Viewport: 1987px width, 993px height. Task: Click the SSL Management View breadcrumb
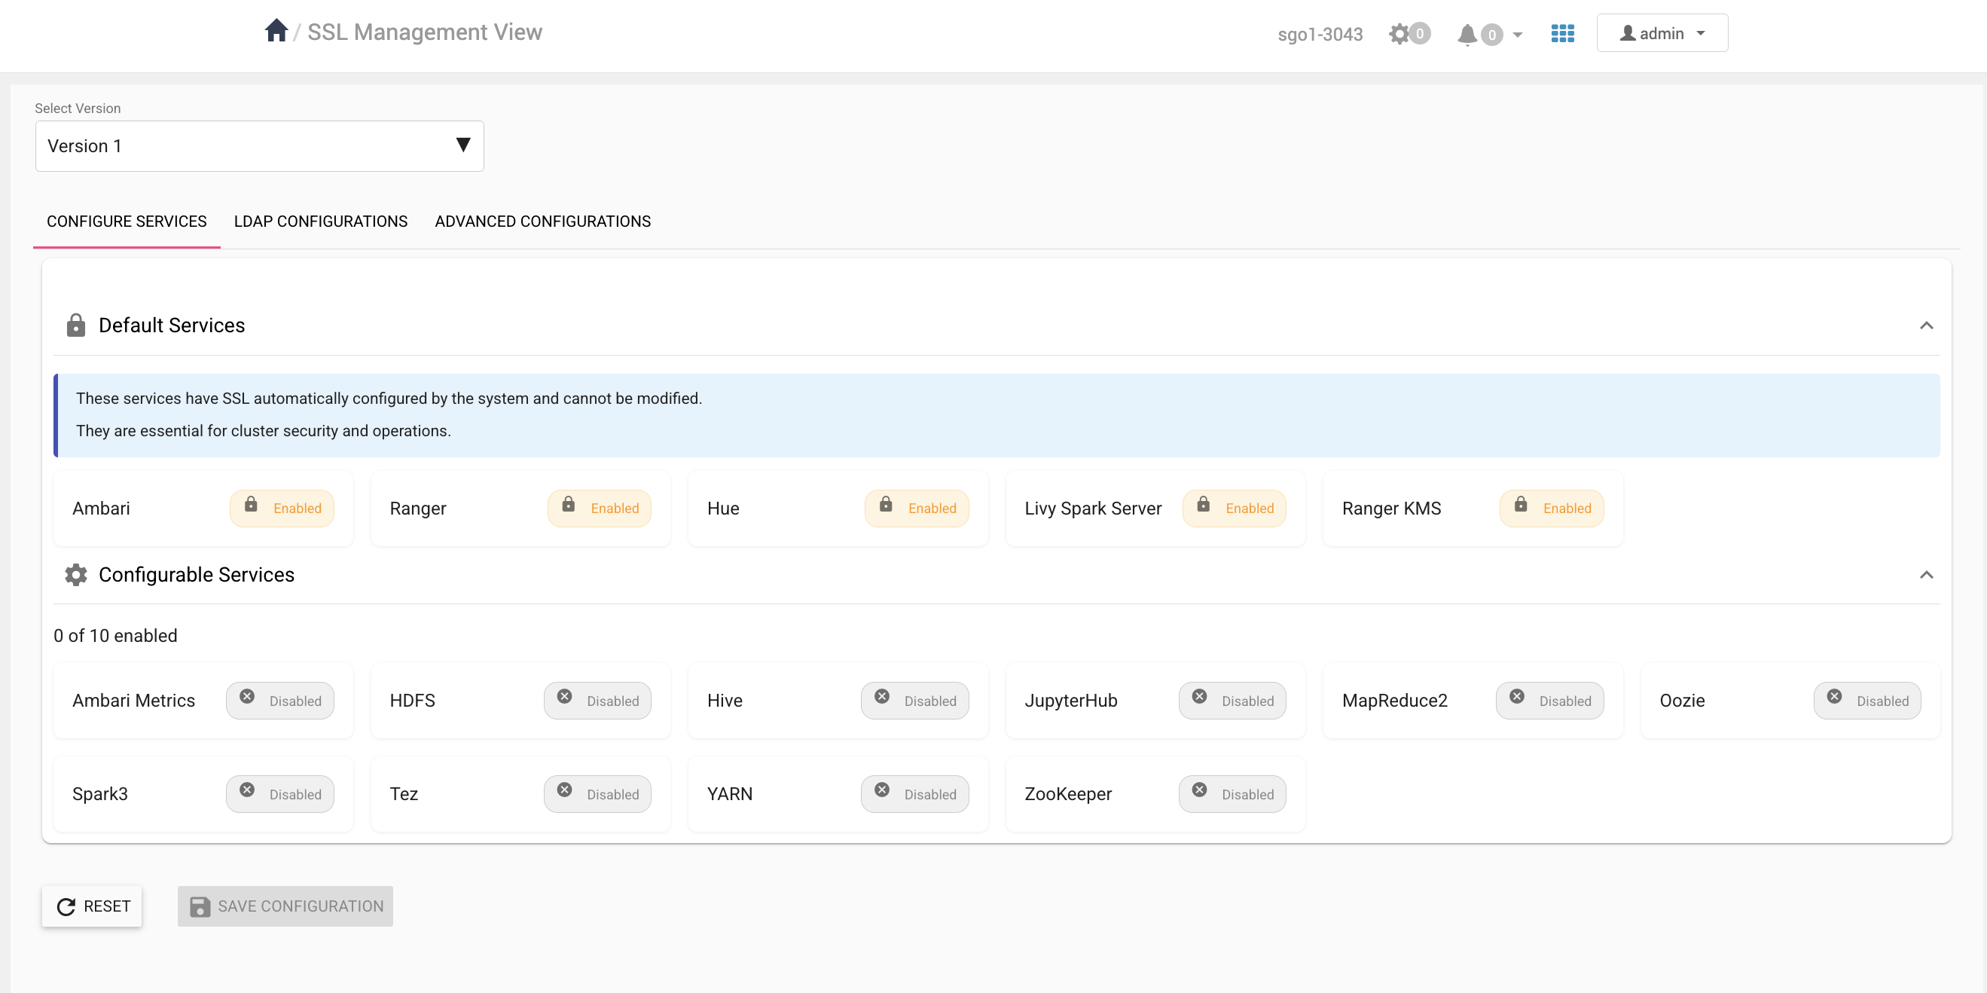(x=424, y=32)
